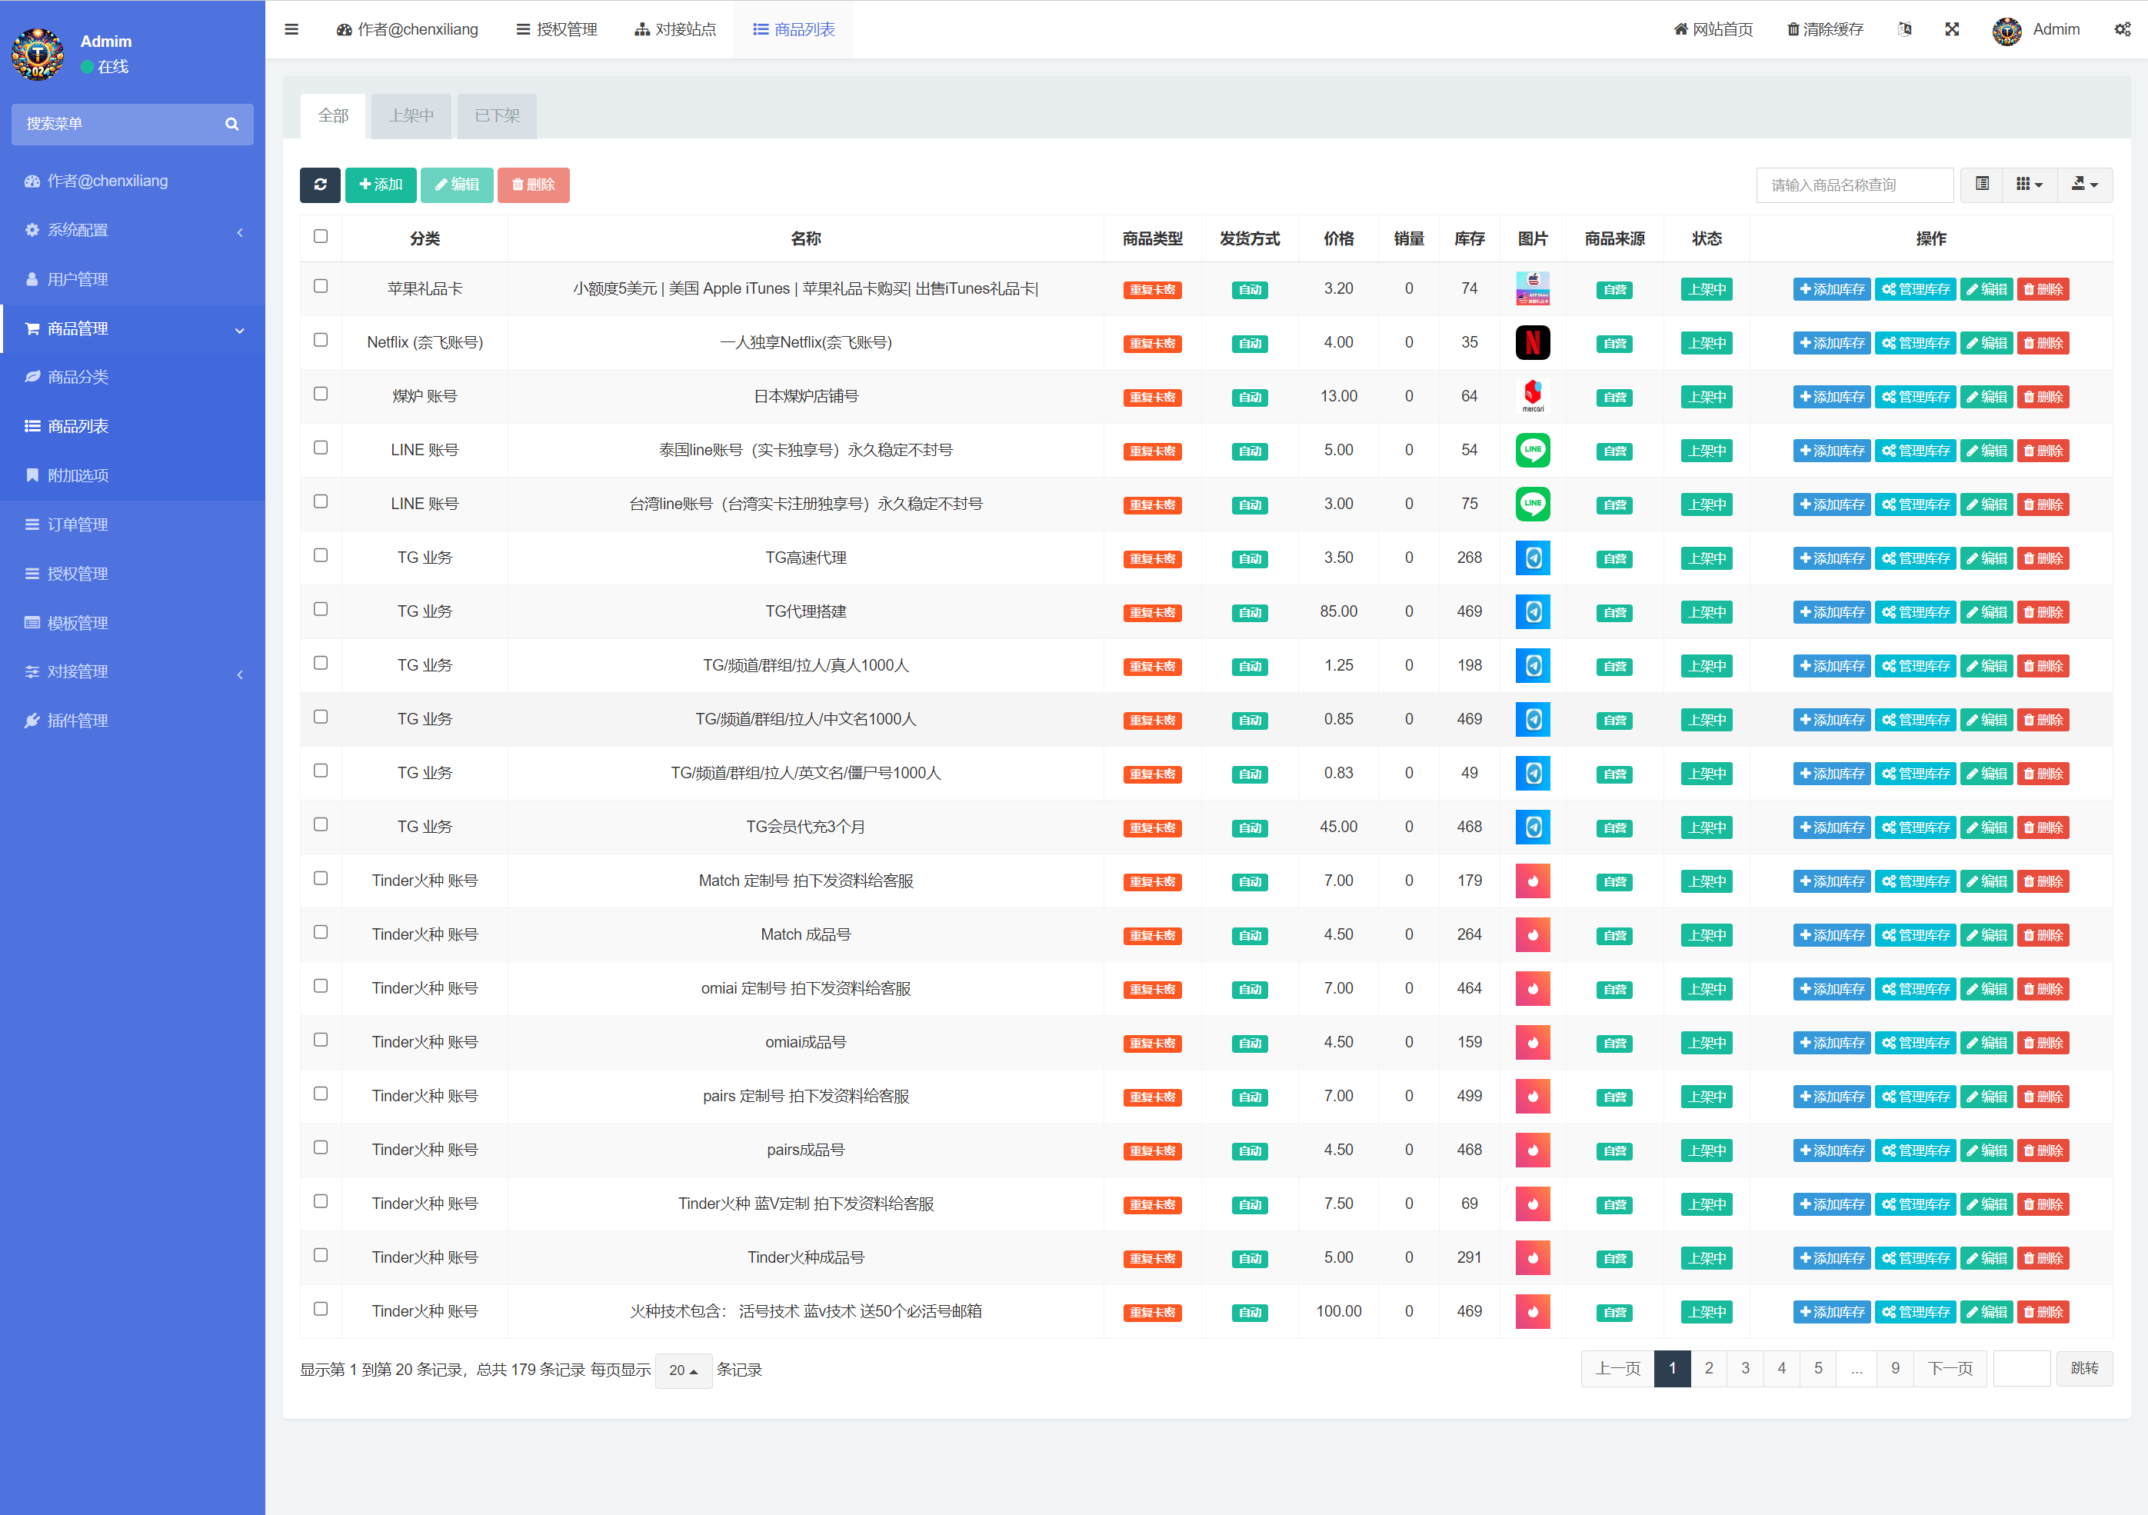Viewport: 2148px width, 1515px height.
Task: Switch to the 上架中 tab
Action: pos(411,115)
